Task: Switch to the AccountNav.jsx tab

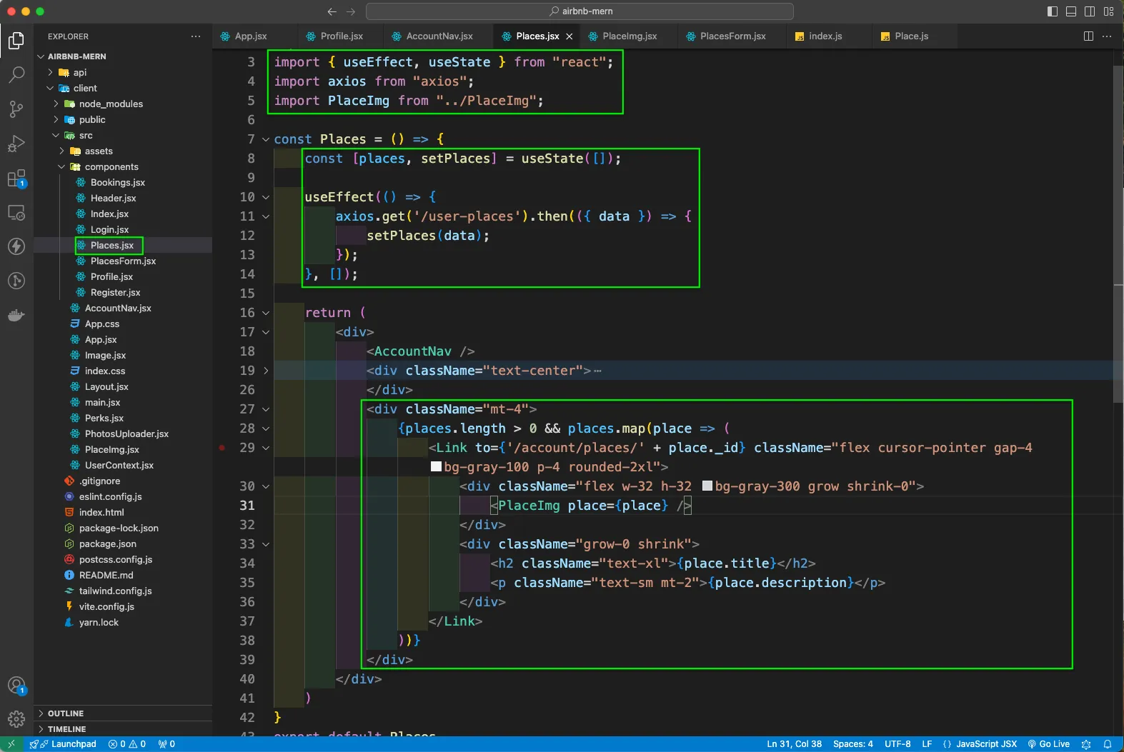Action: coord(439,36)
